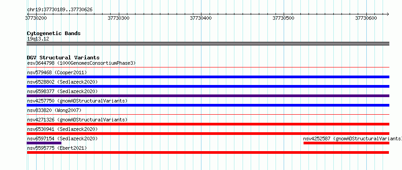Click ruler tick label 37730300
Screen dimensions: 402x170
119,18
